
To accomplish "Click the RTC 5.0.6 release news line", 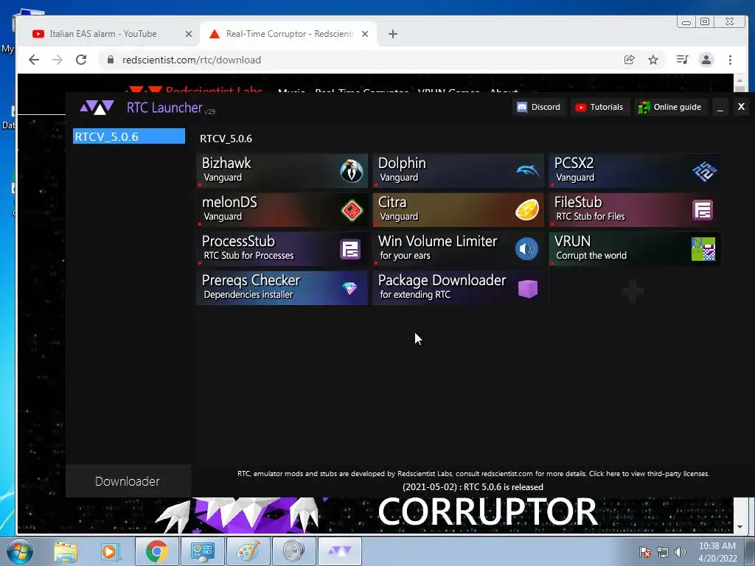I will click(x=473, y=487).
